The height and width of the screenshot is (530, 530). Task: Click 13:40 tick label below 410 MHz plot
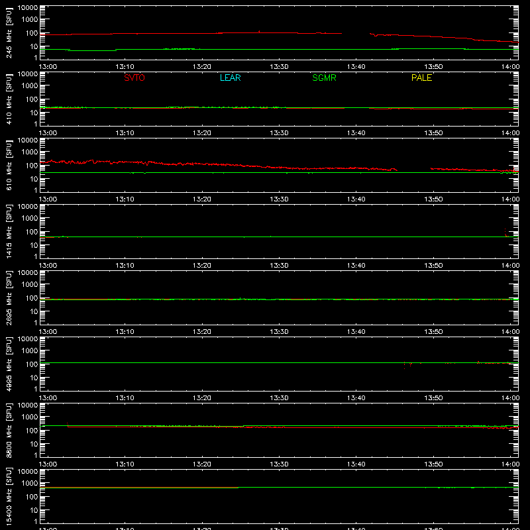[356, 133]
